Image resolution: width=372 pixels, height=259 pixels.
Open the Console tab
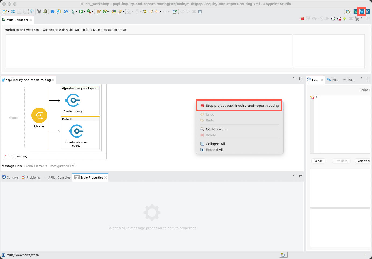(x=10, y=177)
